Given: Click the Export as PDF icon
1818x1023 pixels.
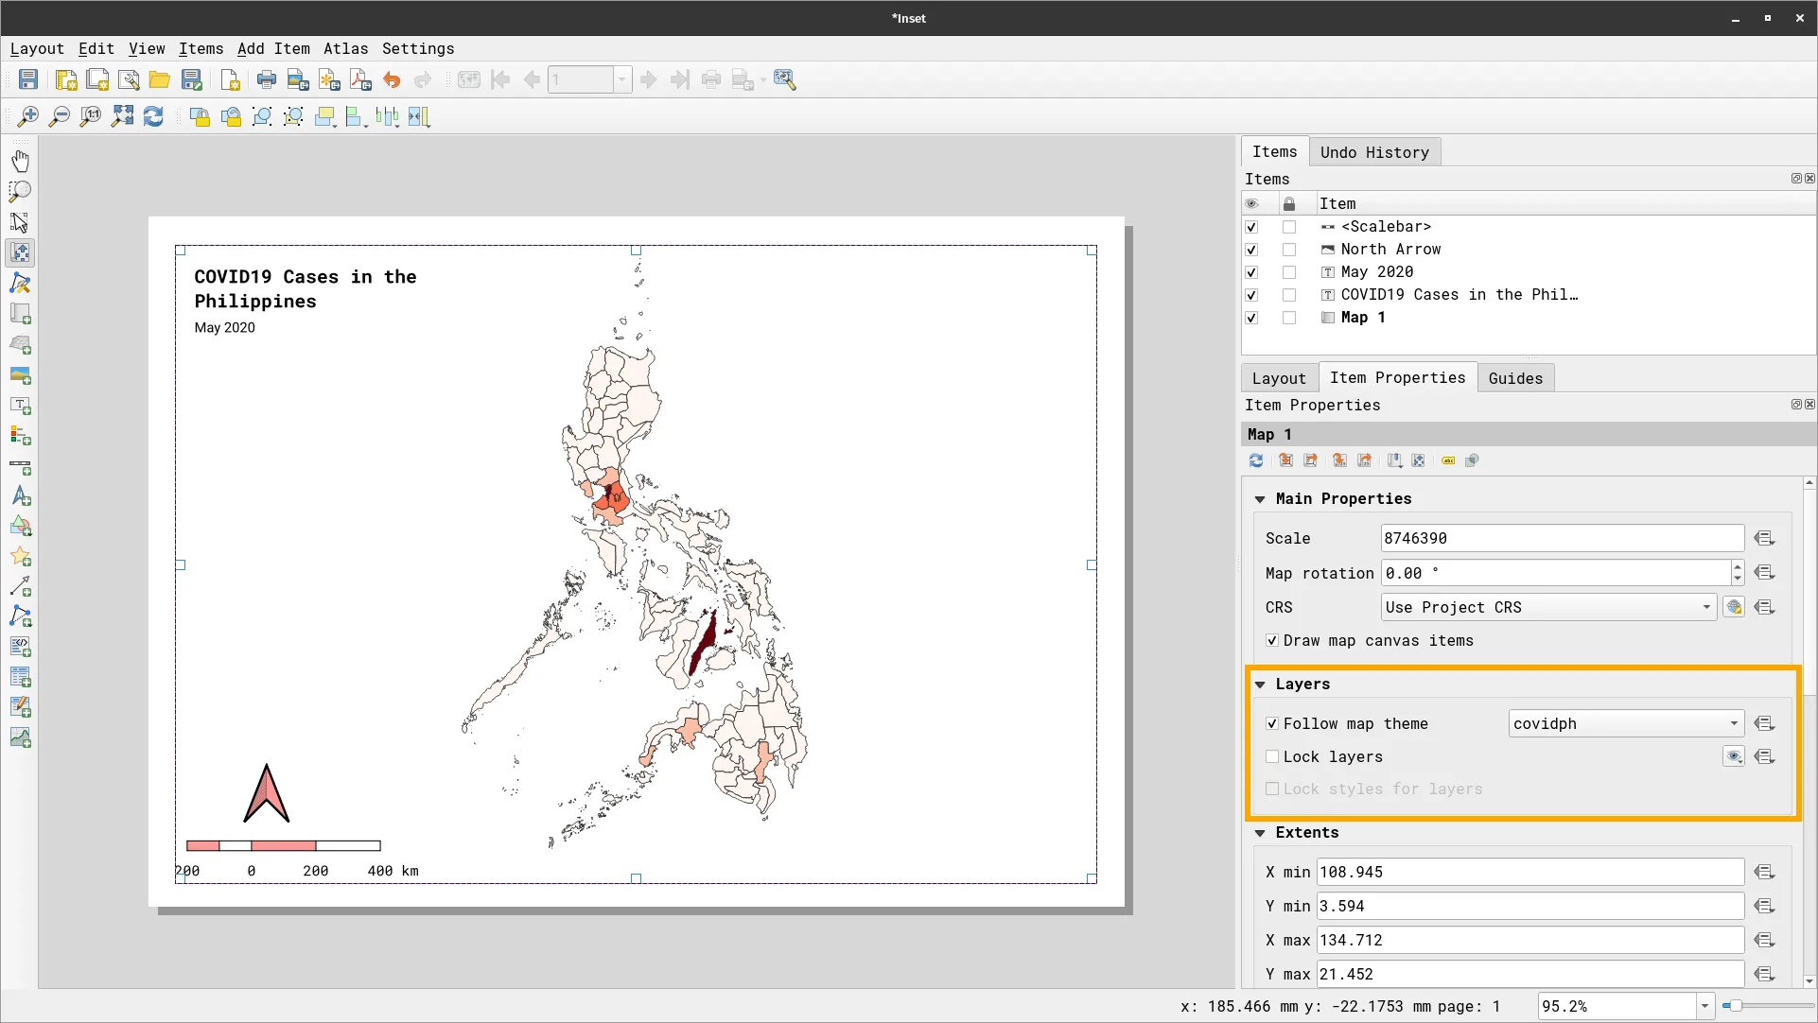Looking at the screenshot, I should click(x=360, y=80).
